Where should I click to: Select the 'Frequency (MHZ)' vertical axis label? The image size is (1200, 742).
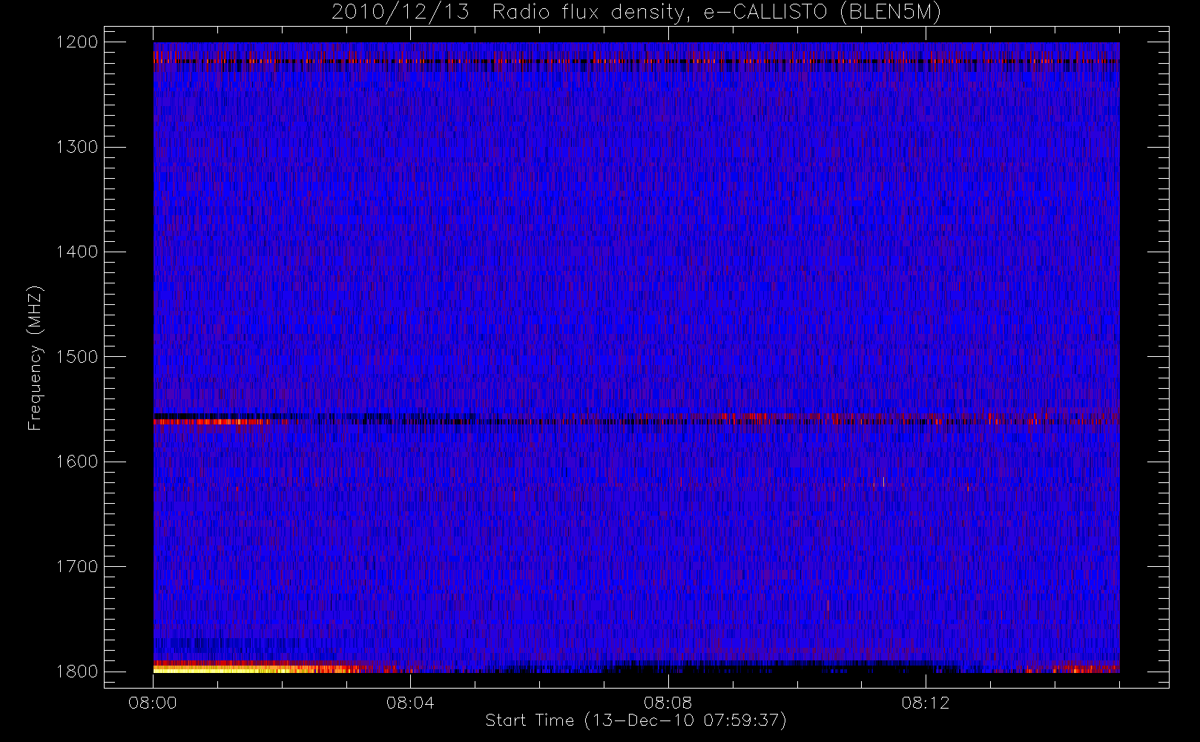pyautogui.click(x=34, y=358)
